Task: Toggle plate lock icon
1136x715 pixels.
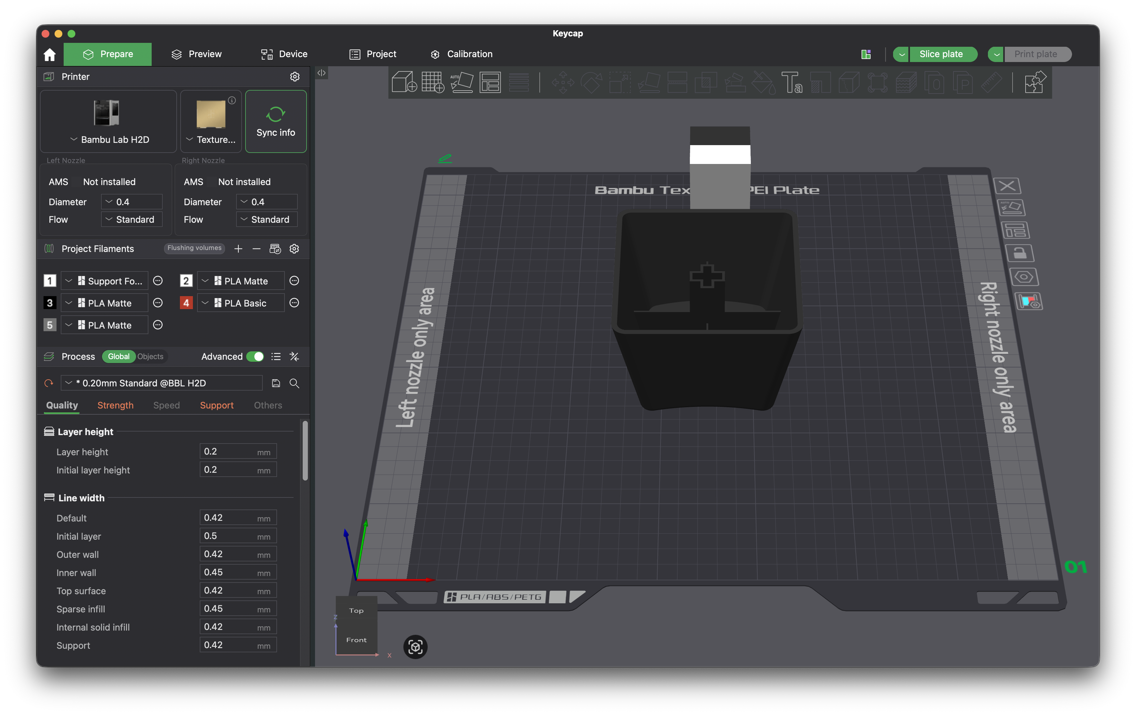Action: (x=1019, y=254)
